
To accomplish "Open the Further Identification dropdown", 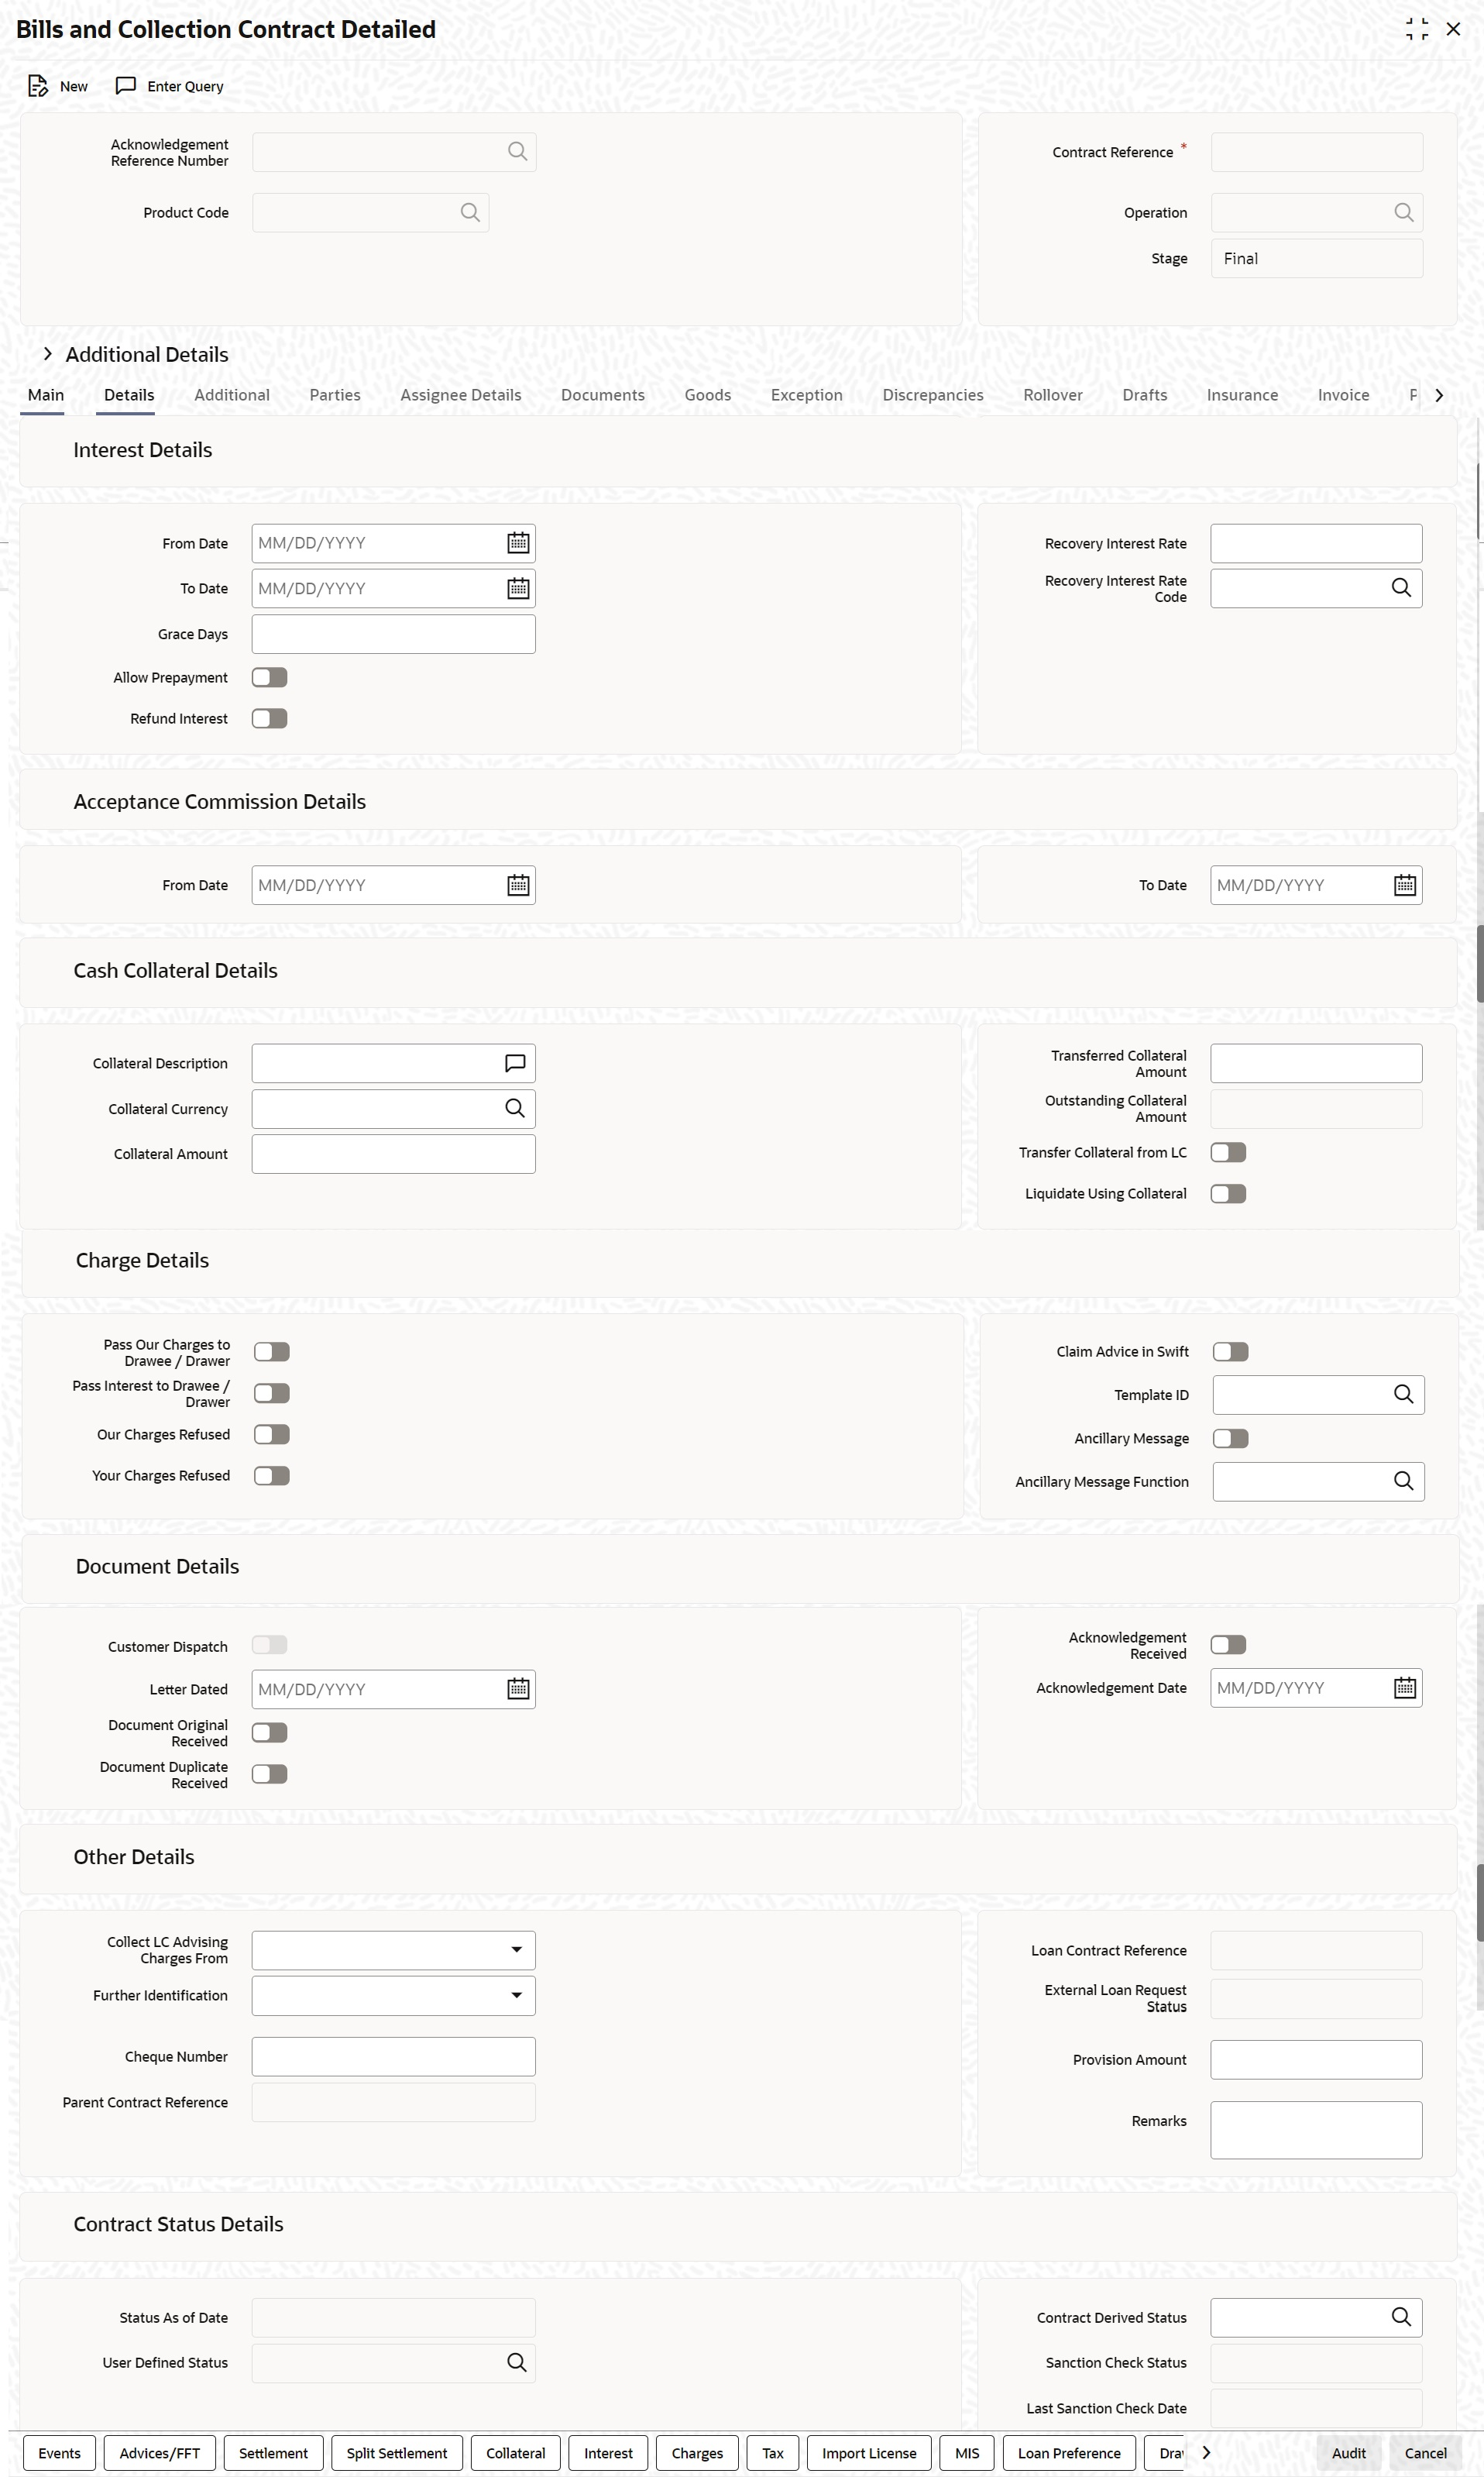I will [x=516, y=1995].
